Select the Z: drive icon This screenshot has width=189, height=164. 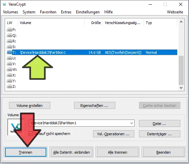[x=9, y=87]
